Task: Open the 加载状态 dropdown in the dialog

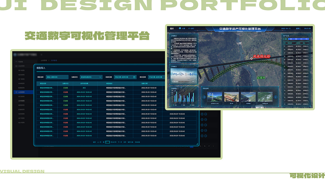Action: pyautogui.click(x=91, y=77)
